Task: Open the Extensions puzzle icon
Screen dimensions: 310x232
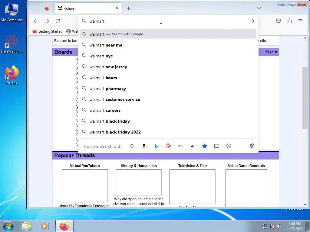Action: [x=289, y=21]
